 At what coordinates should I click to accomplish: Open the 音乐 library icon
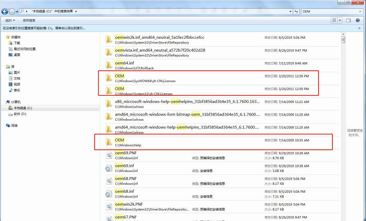11,90
